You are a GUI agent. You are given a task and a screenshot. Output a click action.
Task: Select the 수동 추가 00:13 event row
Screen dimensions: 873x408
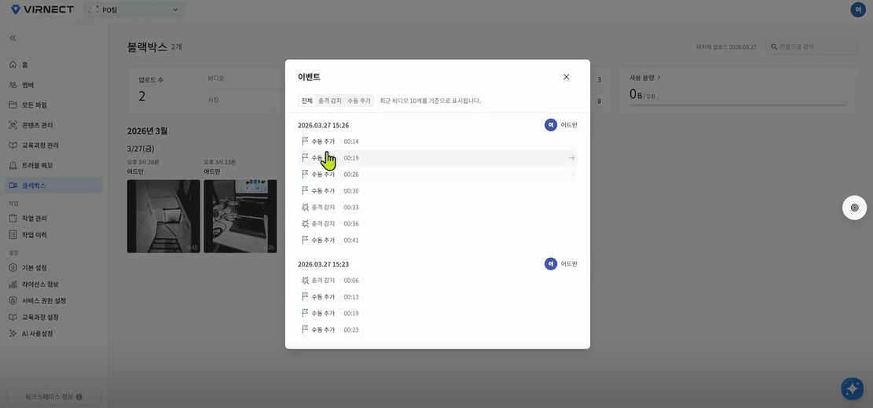[438, 296]
